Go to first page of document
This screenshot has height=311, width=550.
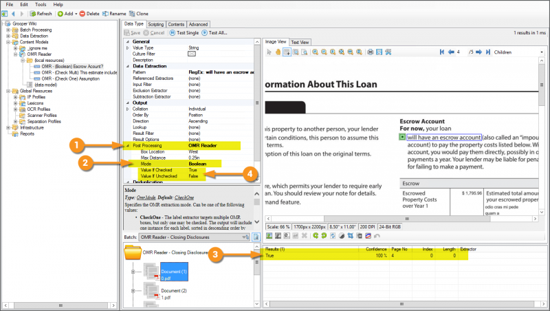[442, 52]
